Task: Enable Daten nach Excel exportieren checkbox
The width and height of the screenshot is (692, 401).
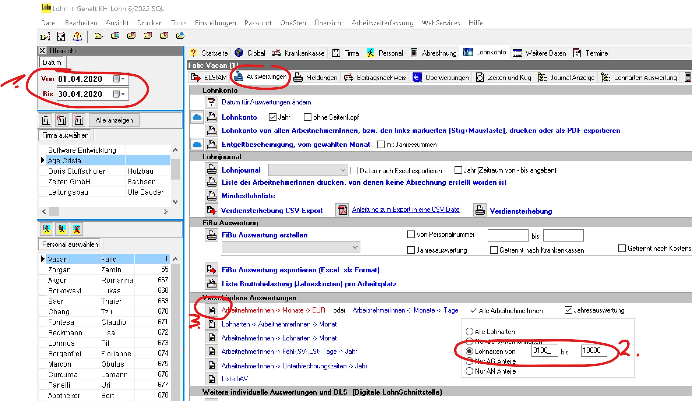Action: (354, 171)
